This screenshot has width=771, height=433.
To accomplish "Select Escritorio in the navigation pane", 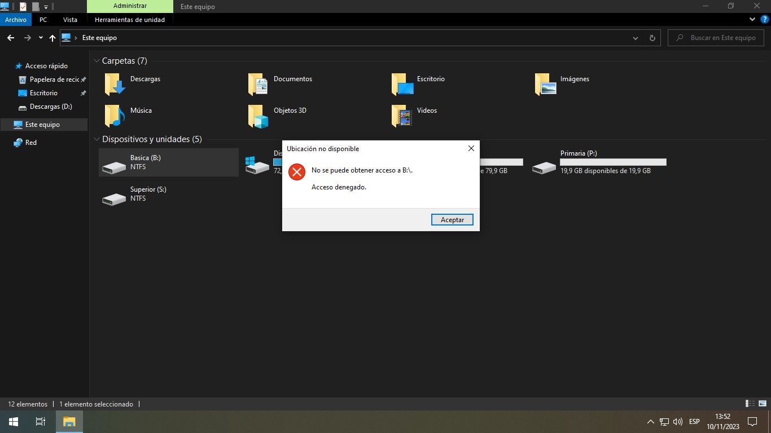I will [43, 93].
